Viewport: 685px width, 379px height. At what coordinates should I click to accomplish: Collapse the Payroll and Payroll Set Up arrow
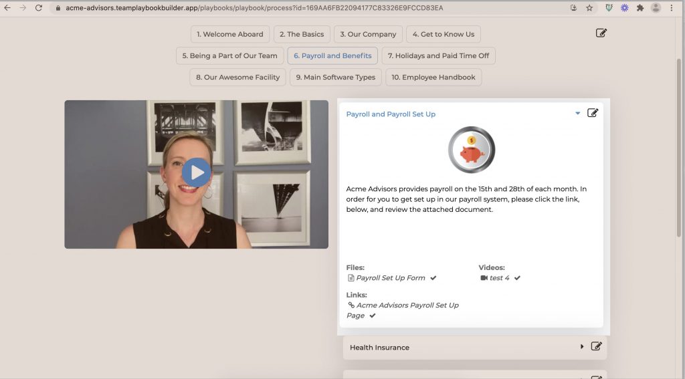click(x=577, y=113)
